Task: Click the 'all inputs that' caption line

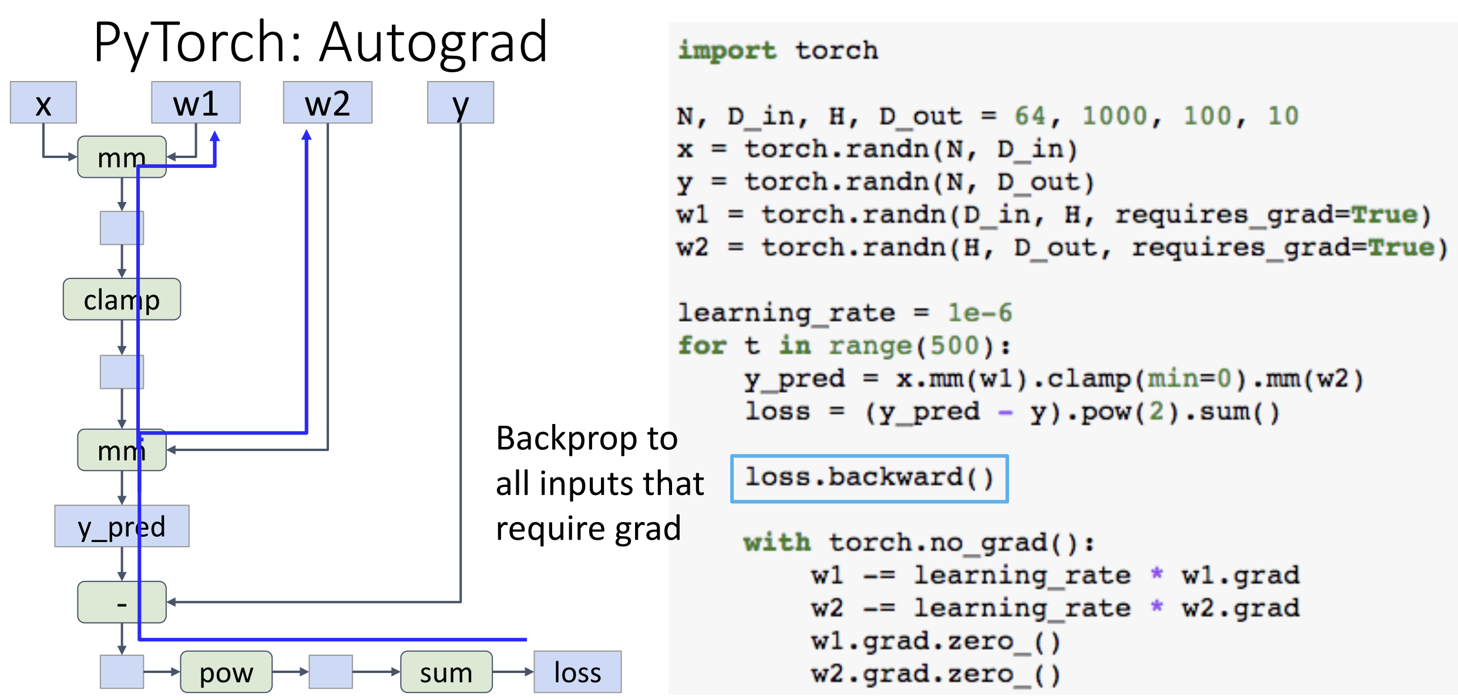Action: 600,484
